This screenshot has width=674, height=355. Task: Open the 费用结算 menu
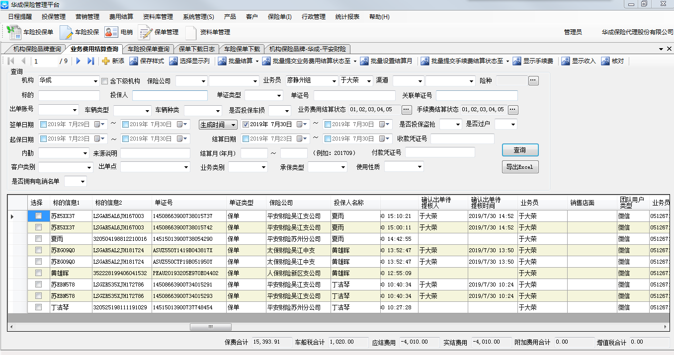[121, 16]
